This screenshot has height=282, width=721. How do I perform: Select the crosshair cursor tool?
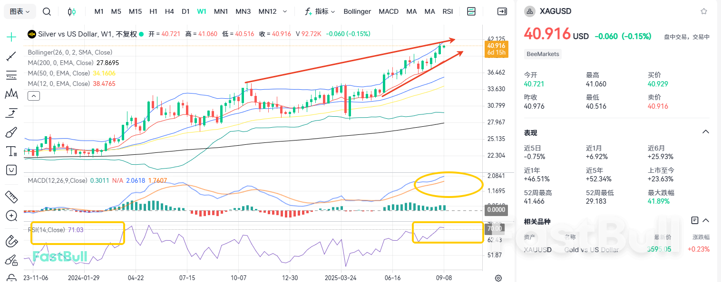coord(11,37)
